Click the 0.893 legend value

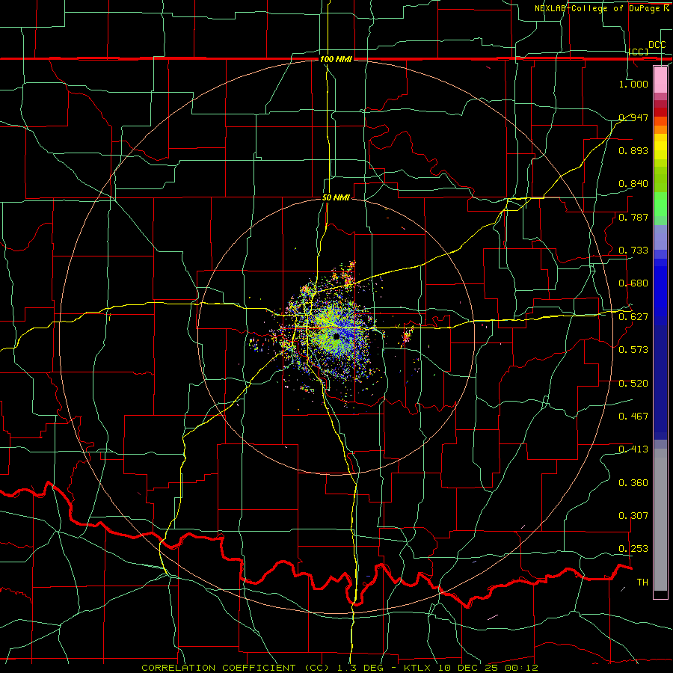[633, 150]
